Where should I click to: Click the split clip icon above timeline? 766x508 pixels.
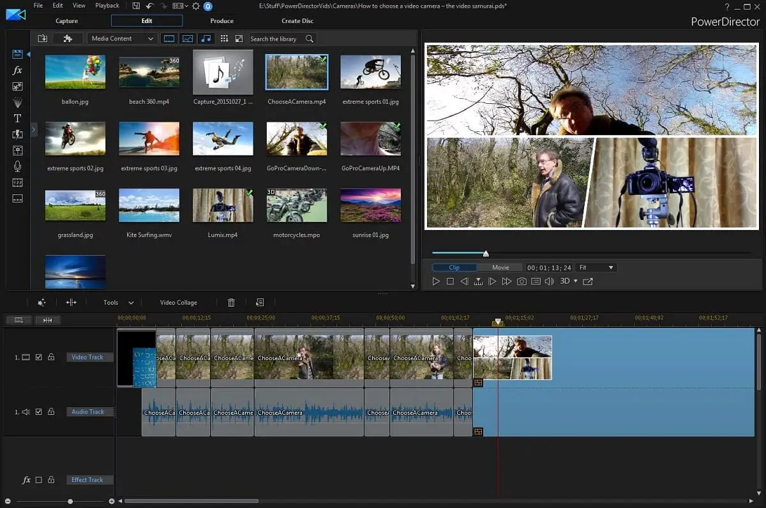[71, 303]
